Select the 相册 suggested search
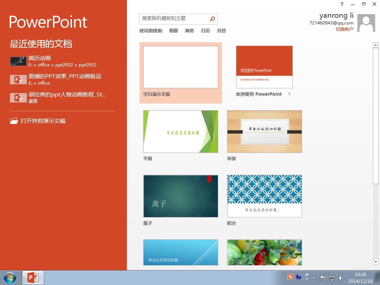The height and width of the screenshot is (285, 380). coord(174,30)
